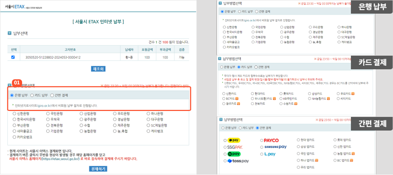
Task: Click the yellow Kakao pay logo
Action: pyautogui.click(x=234, y=140)
